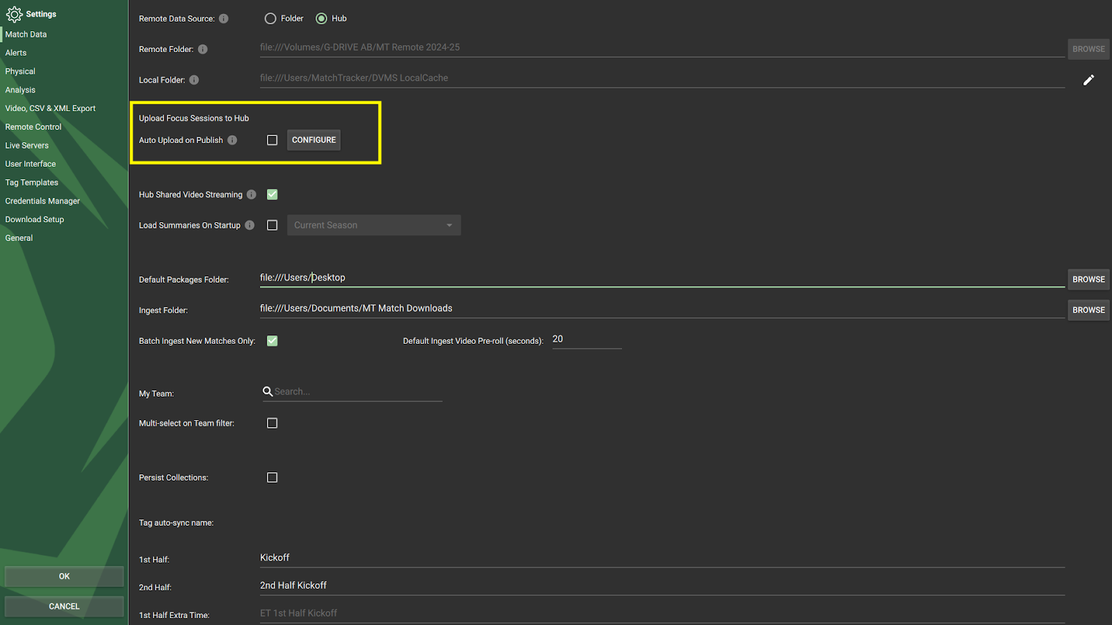
Task: Click the info icon beside Remote Folder
Action: click(x=202, y=49)
